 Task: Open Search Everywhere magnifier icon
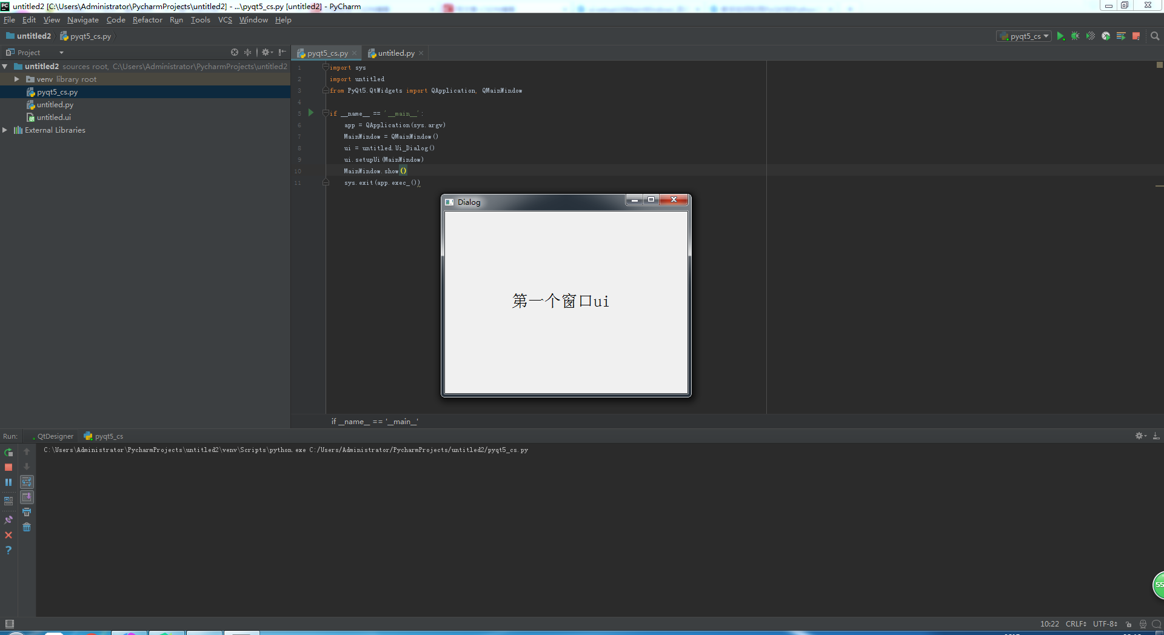click(x=1155, y=36)
